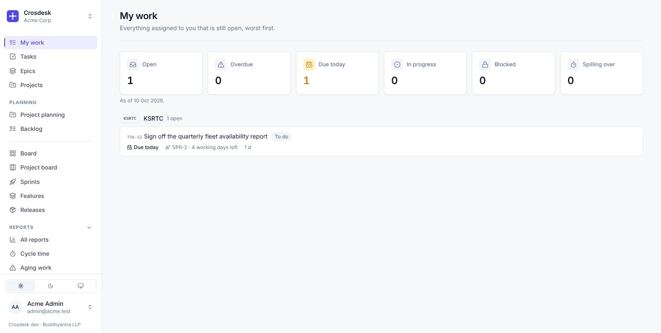Switch to dark theme with moon icon

click(x=51, y=286)
